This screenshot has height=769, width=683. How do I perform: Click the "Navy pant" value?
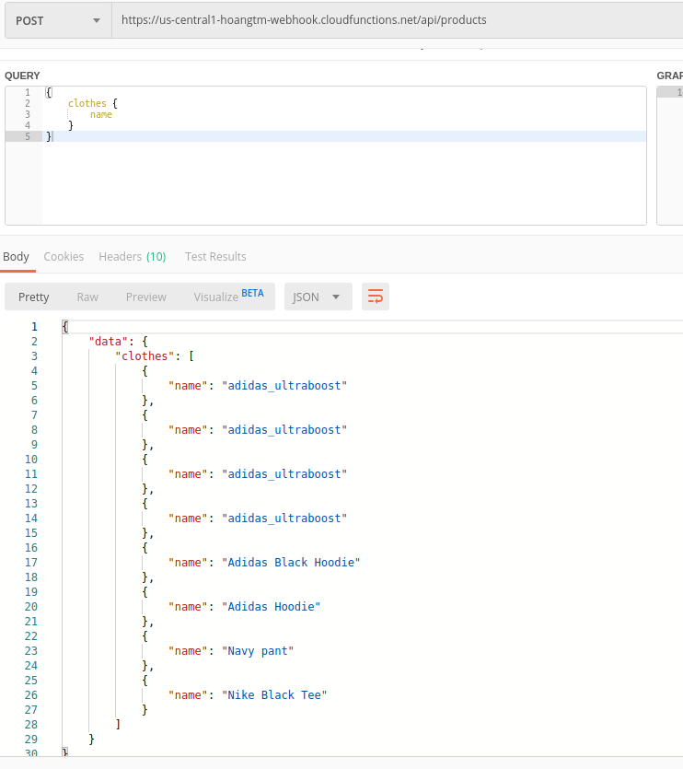(x=258, y=651)
